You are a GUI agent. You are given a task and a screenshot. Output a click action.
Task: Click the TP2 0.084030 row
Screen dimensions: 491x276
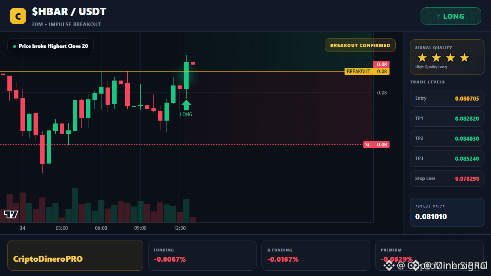(x=447, y=138)
